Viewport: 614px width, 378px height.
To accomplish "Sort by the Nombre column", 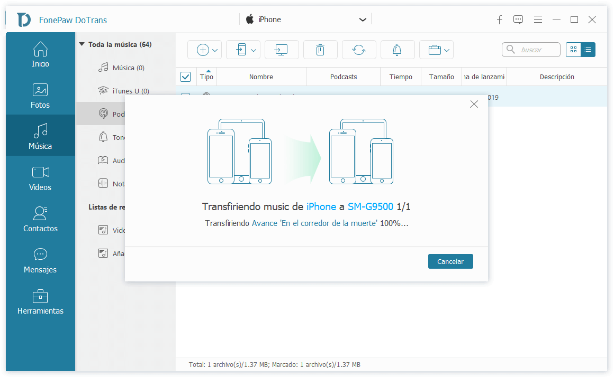I will pos(261,77).
